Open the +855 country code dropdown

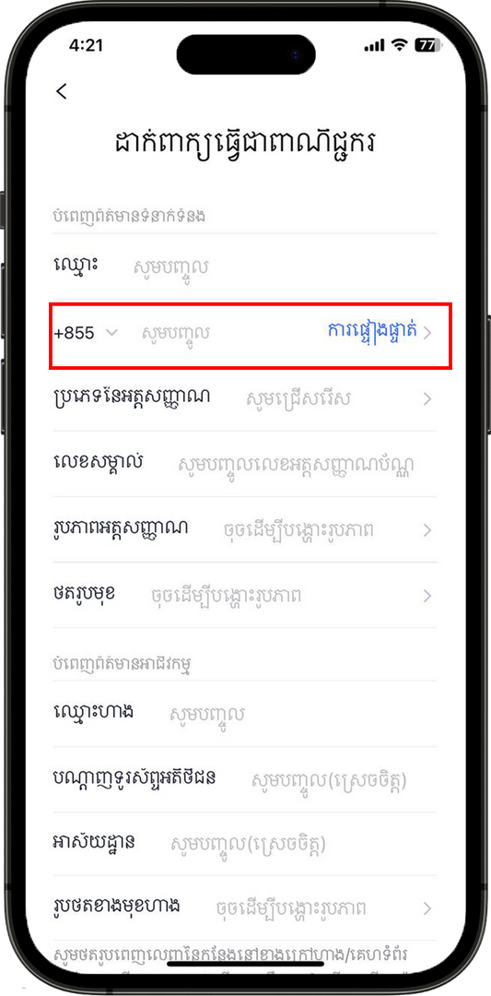point(87,333)
